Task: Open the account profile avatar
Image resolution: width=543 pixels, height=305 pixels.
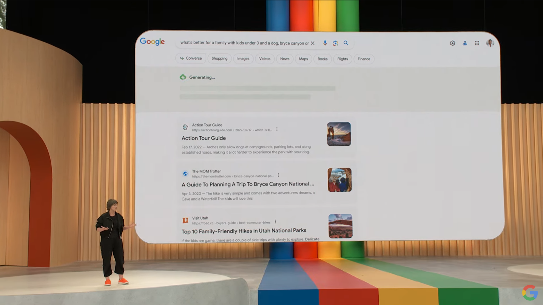Action: [x=490, y=43]
